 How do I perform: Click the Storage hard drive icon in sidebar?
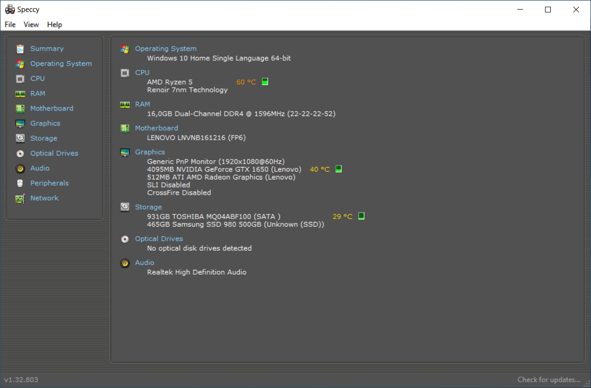[20, 138]
